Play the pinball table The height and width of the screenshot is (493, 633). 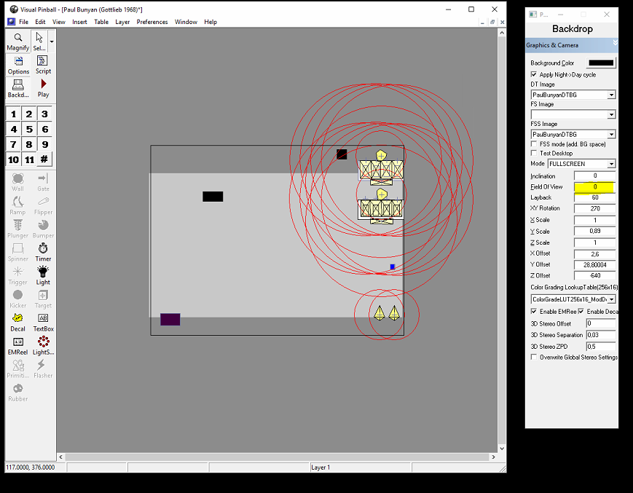(43, 89)
